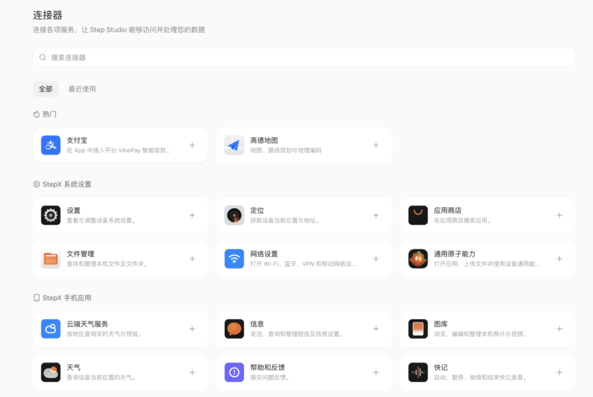This screenshot has width=593, height=397.
Task: Add the 帮助和反馈 connector with its plus
Action: [376, 372]
